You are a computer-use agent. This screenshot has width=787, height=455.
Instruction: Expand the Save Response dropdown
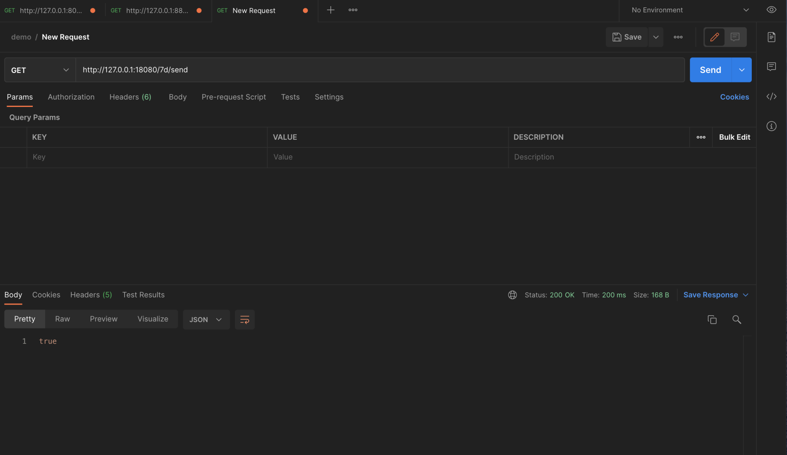pos(716,295)
